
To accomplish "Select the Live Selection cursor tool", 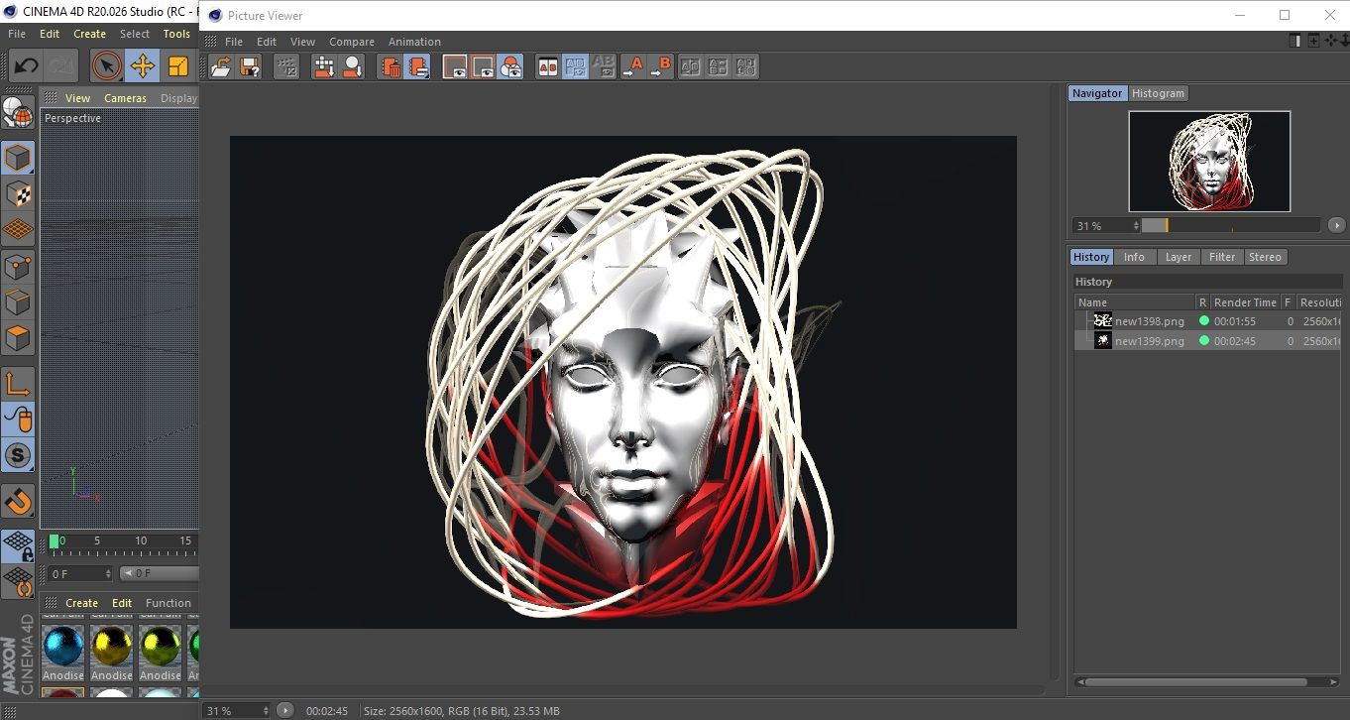I will pos(106,66).
